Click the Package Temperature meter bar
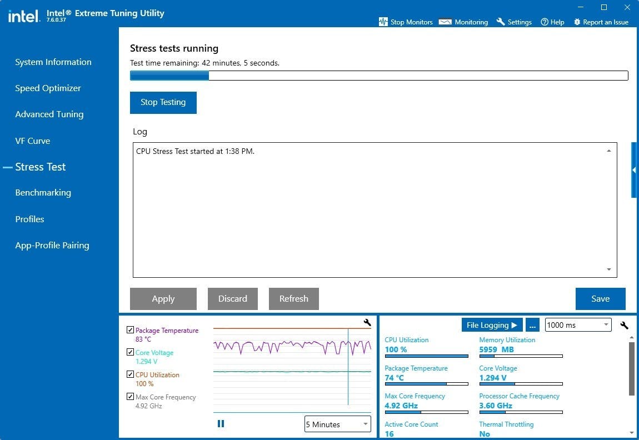Screen dimensions: 639x440 427,384
